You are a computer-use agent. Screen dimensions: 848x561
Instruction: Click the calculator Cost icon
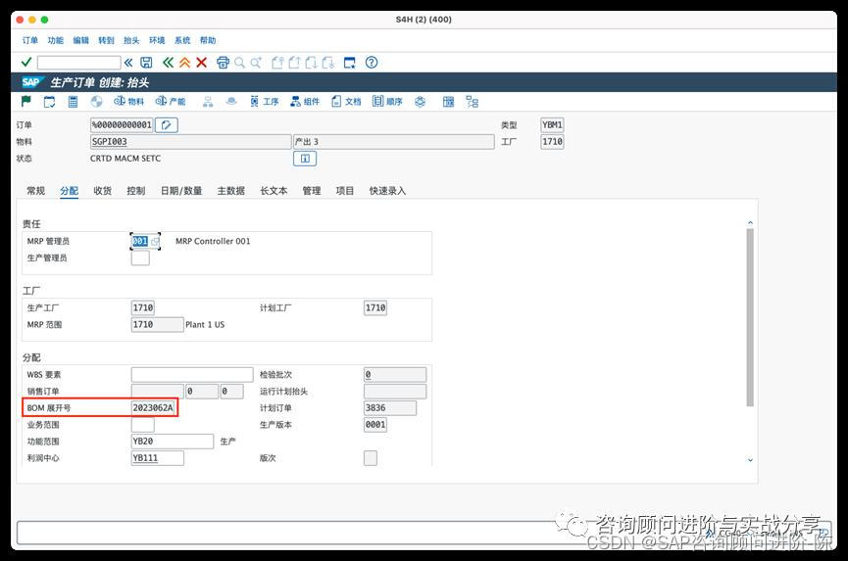tap(73, 102)
